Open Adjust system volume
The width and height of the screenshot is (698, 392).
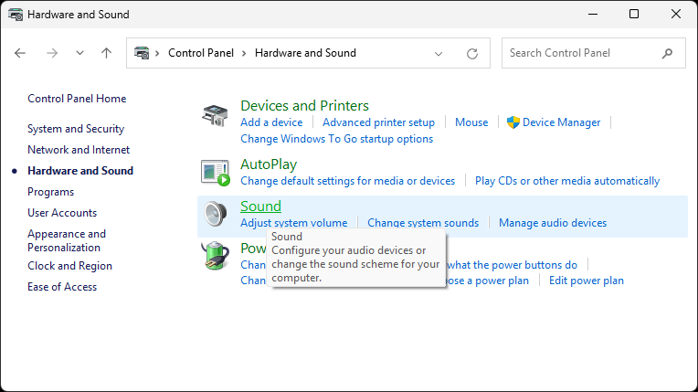293,223
